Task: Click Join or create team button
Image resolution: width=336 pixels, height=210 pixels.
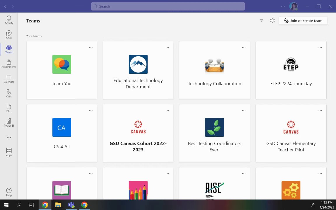Action: coord(303,21)
